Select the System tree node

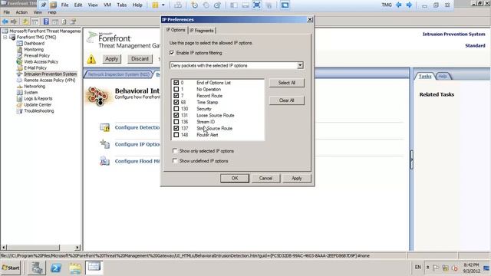pyautogui.click(x=31, y=92)
